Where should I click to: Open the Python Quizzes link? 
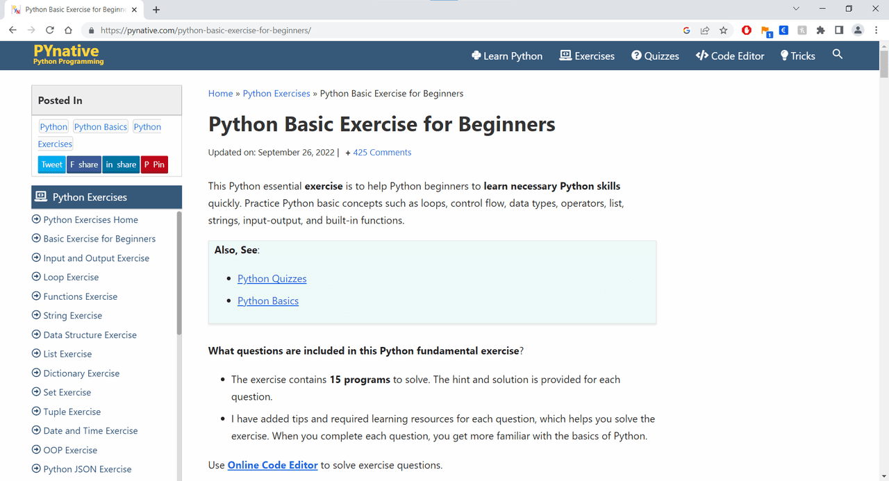point(272,278)
